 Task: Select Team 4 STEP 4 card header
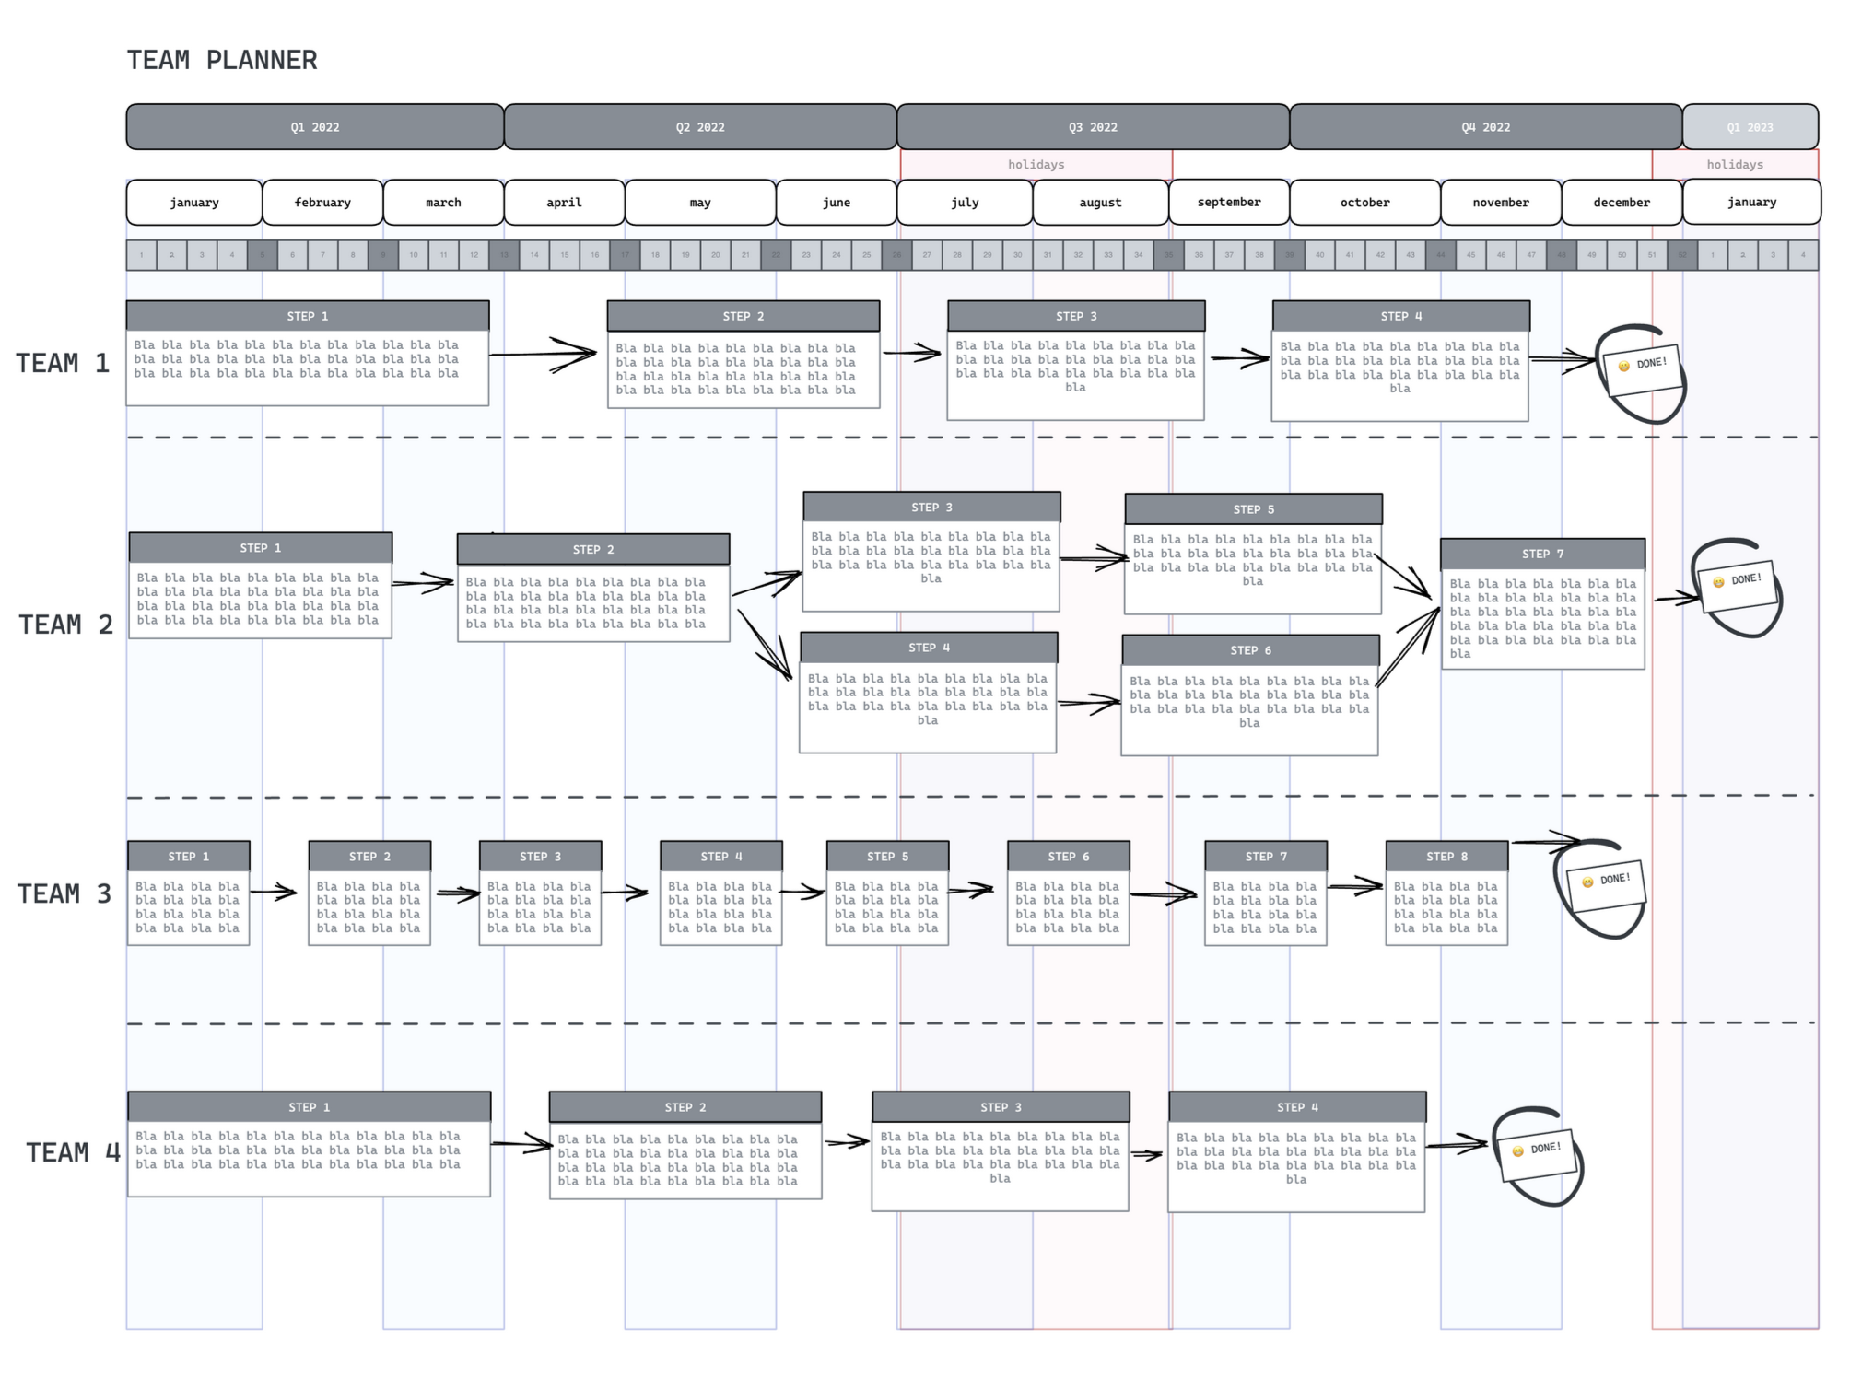click(1297, 1107)
